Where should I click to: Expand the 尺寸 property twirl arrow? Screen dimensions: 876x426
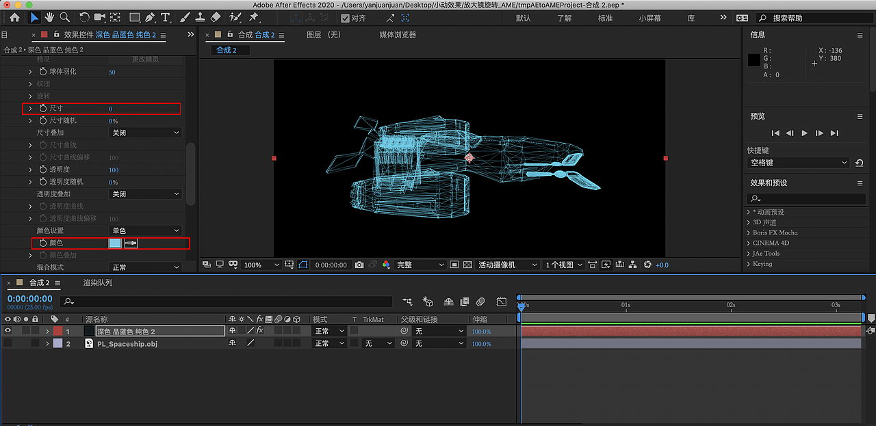pos(30,109)
